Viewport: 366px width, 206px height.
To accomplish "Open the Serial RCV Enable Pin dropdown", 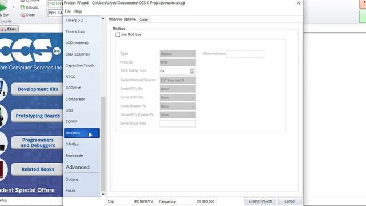I will (177, 115).
